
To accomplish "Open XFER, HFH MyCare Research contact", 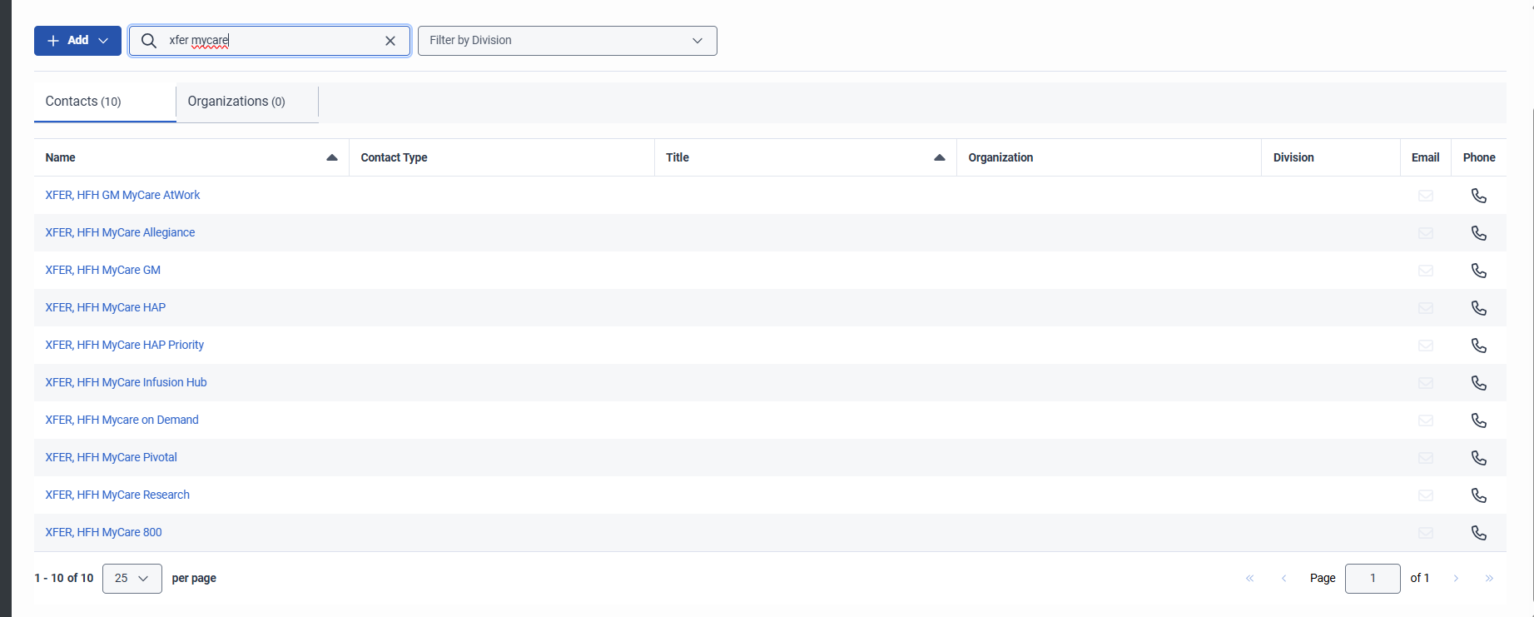I will click(117, 495).
